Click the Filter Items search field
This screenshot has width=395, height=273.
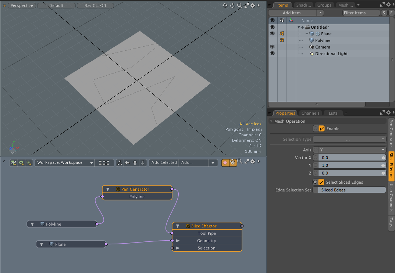pos(360,13)
